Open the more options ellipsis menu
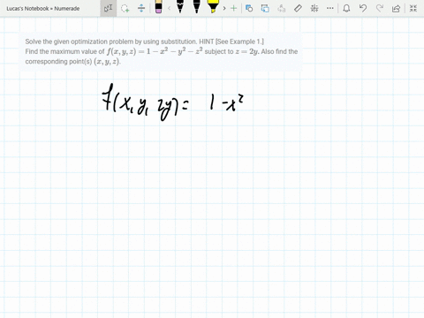Screen dimensions: 424x318 (330, 8)
